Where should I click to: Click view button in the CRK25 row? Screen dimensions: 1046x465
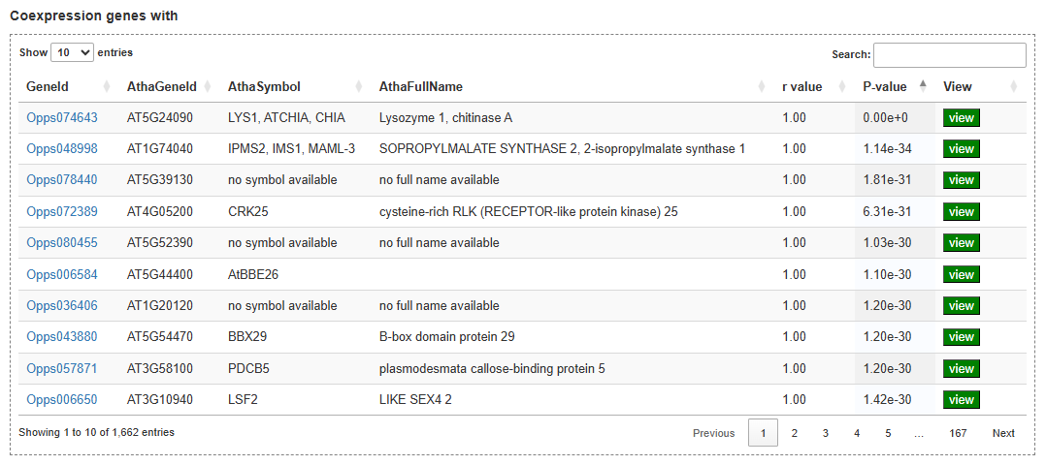pyautogui.click(x=961, y=212)
